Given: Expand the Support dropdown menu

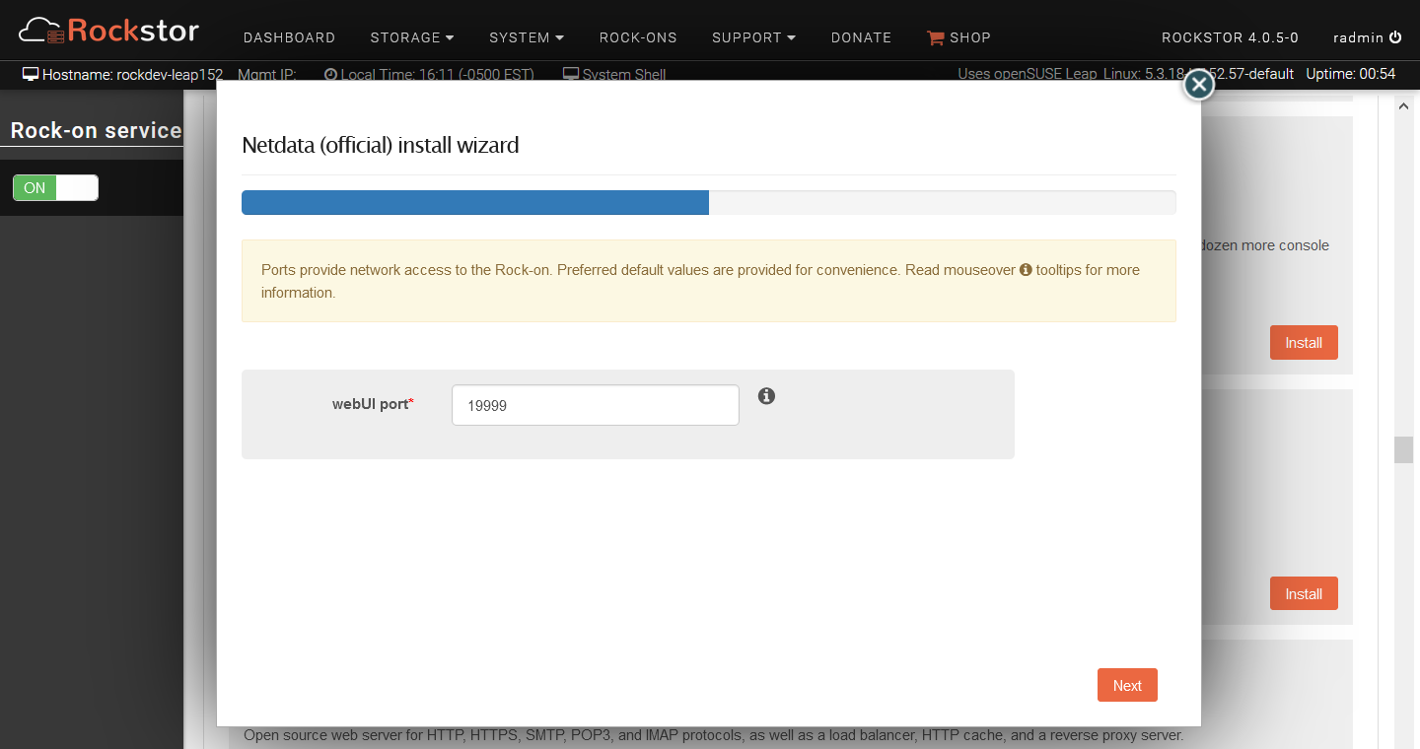Looking at the screenshot, I should [753, 37].
